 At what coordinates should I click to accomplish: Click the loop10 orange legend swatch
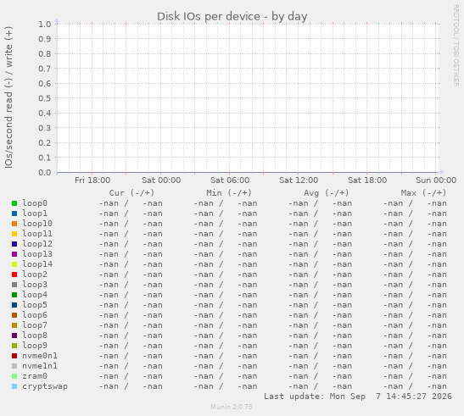pyautogui.click(x=14, y=224)
